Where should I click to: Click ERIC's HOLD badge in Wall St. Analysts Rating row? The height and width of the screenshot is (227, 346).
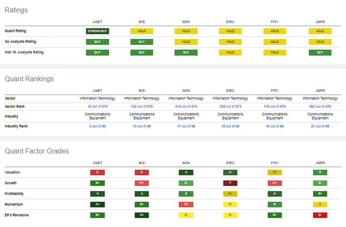(230, 52)
